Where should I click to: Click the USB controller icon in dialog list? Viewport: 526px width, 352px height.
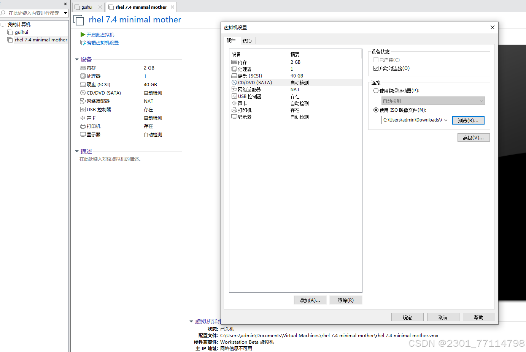pos(234,96)
